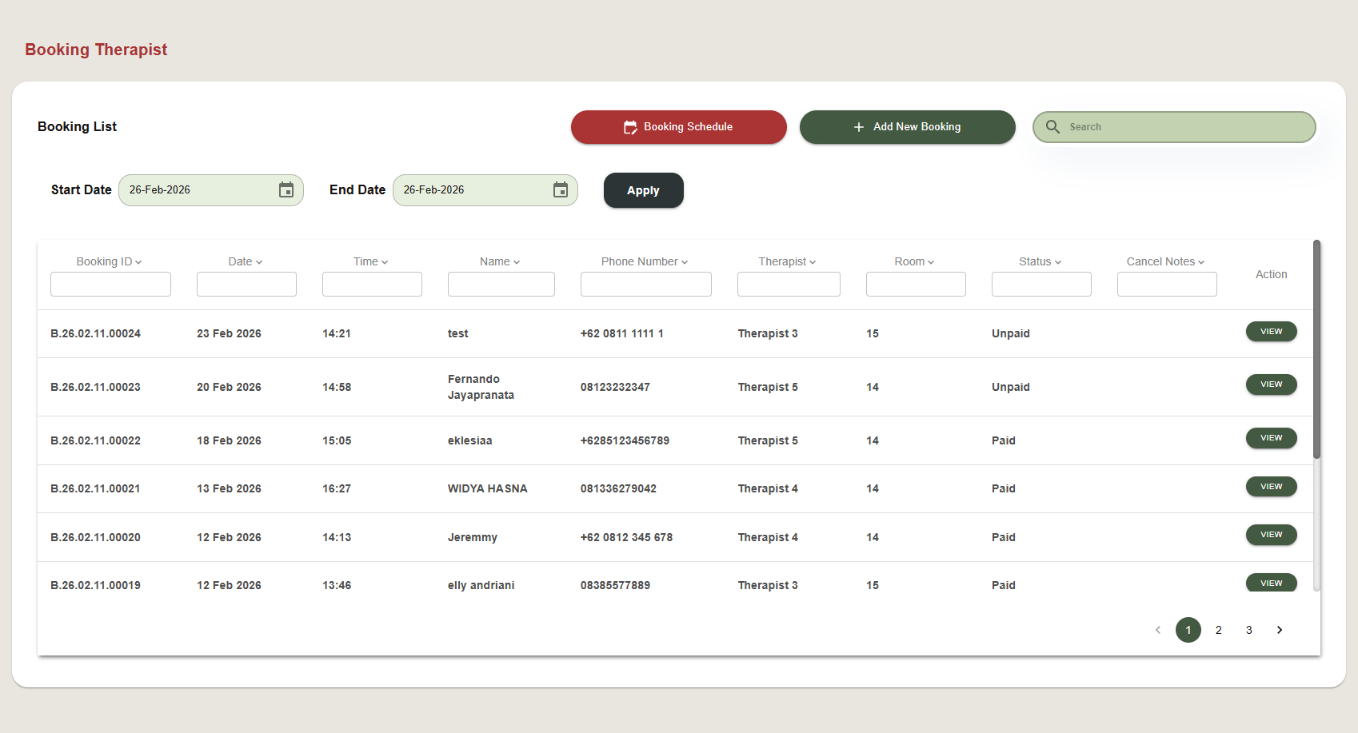
Task: Focus the Status filter box
Action: pos(1041,284)
